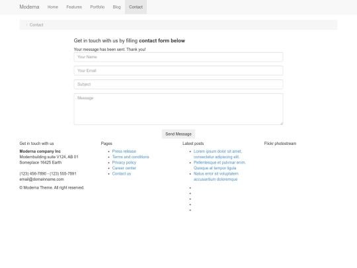Screen dimensions: 357x268
Task: Open Terms and conditions link
Action: point(130,157)
